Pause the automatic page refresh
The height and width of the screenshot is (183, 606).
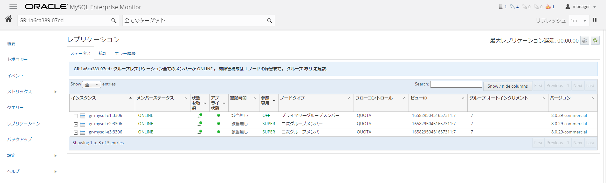click(595, 20)
